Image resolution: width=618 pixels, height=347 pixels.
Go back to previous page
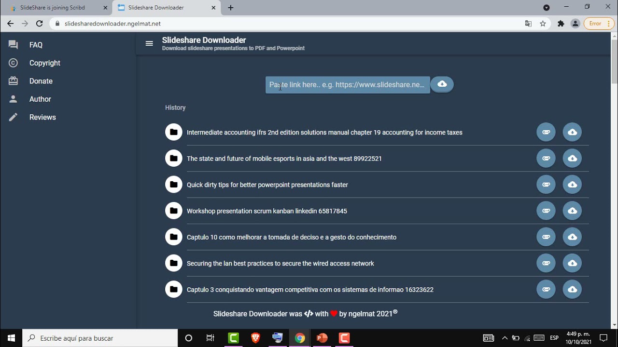(11, 24)
